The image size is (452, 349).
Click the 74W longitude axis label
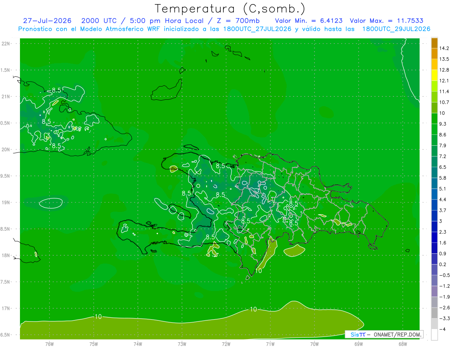pyautogui.click(x=138, y=344)
